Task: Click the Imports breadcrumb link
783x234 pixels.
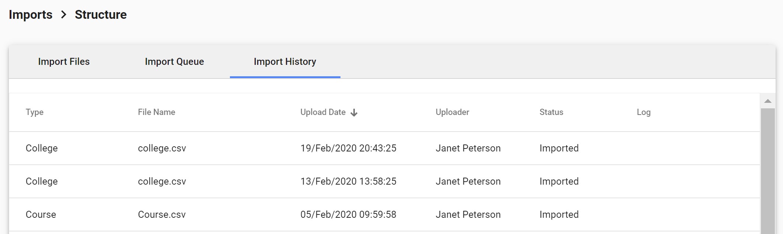Action: [31, 15]
